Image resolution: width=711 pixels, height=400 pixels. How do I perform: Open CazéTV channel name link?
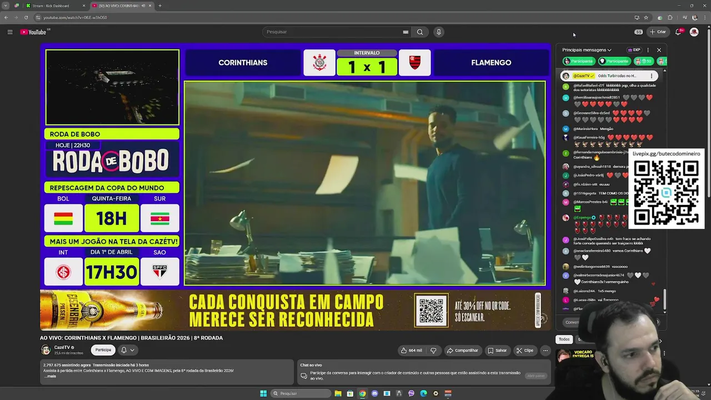pos(62,347)
